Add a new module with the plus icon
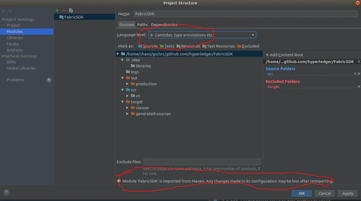 pyautogui.click(x=57, y=10)
